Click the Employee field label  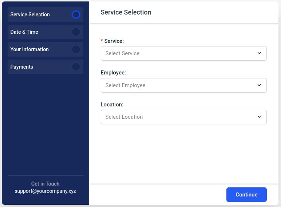pyautogui.click(x=113, y=73)
